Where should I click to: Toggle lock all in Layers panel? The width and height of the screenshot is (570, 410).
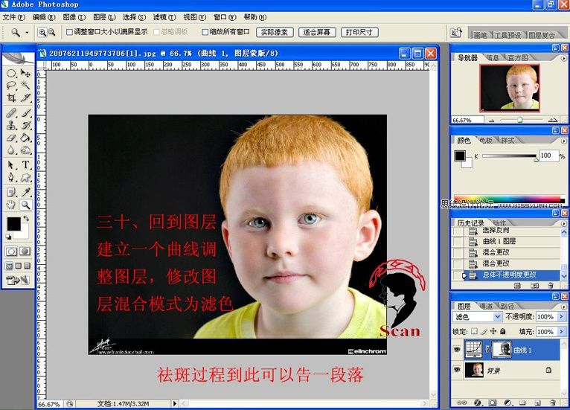[503, 331]
